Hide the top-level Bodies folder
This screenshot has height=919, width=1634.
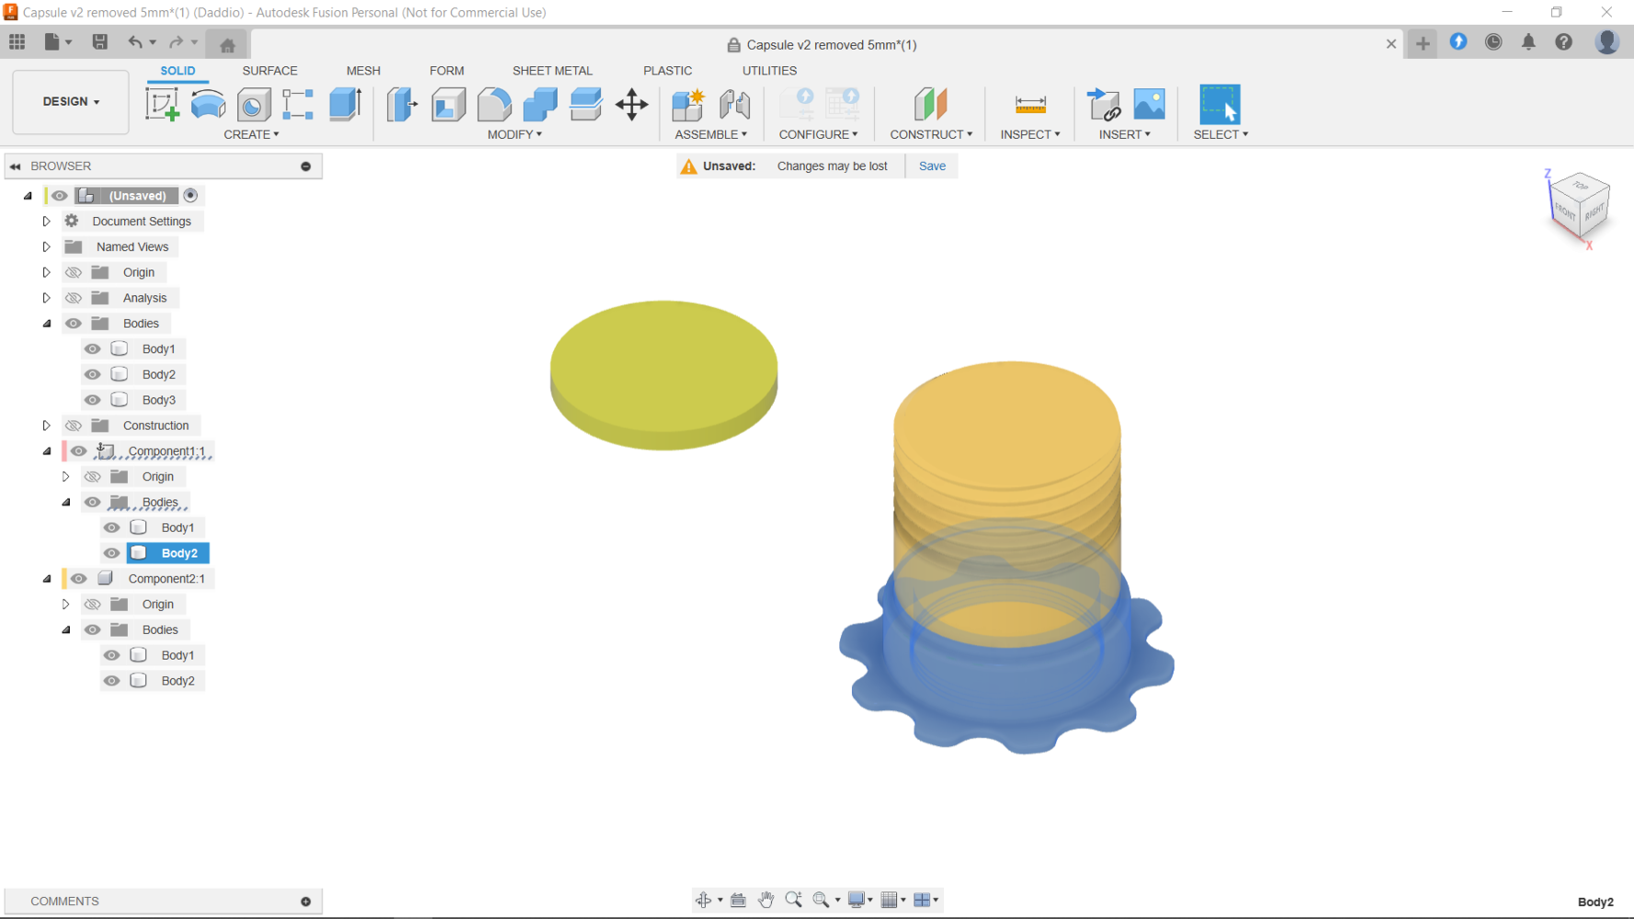click(x=74, y=323)
